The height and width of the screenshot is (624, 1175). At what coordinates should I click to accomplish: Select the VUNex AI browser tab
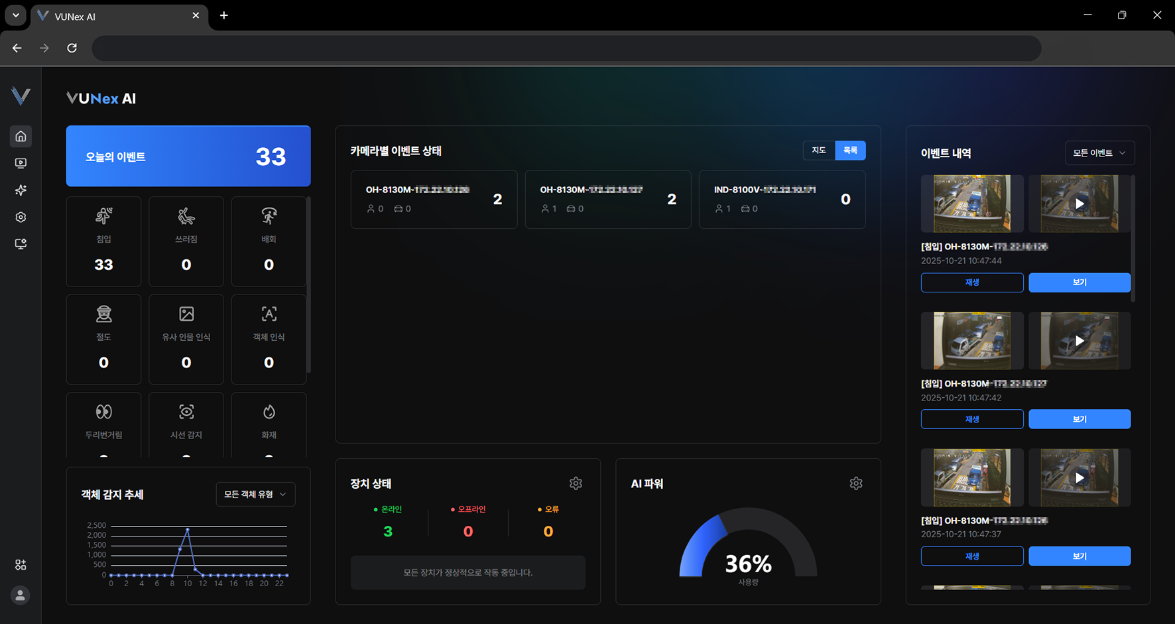tap(113, 17)
